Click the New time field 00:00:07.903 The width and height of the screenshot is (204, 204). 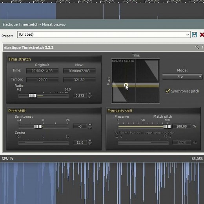(x=79, y=71)
